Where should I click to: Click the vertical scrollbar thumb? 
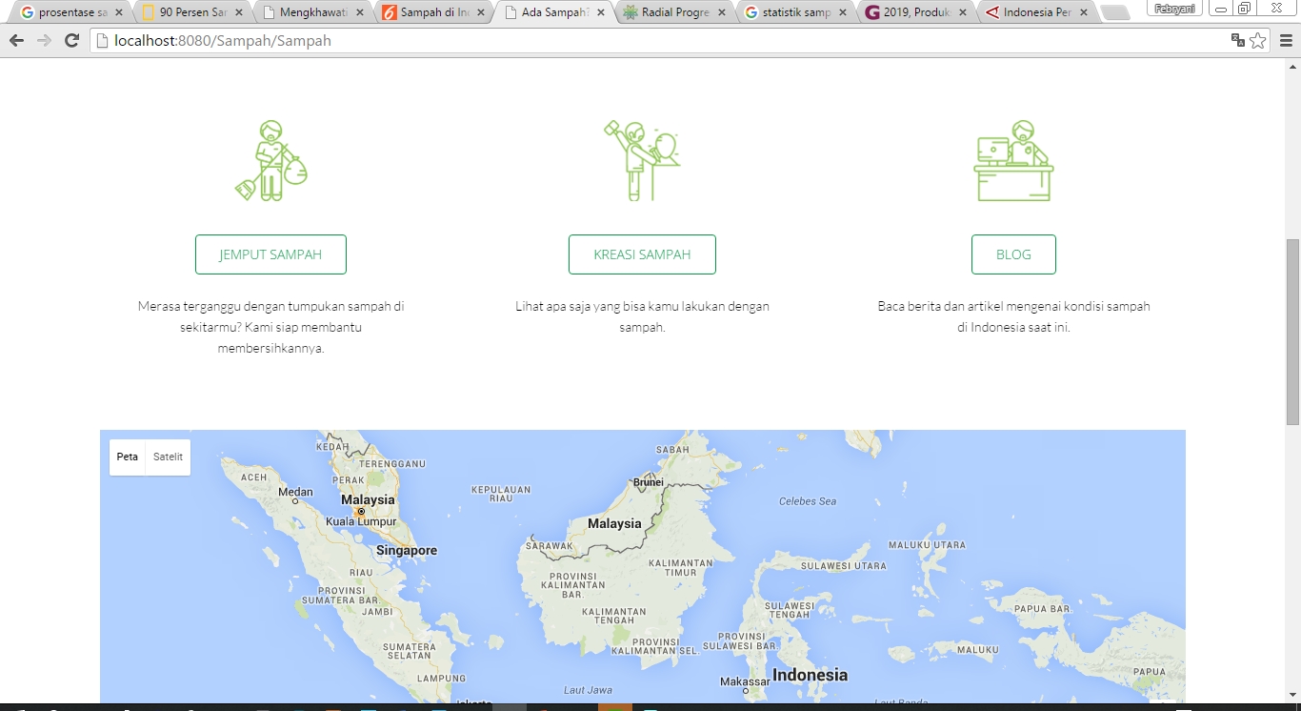(1292, 332)
